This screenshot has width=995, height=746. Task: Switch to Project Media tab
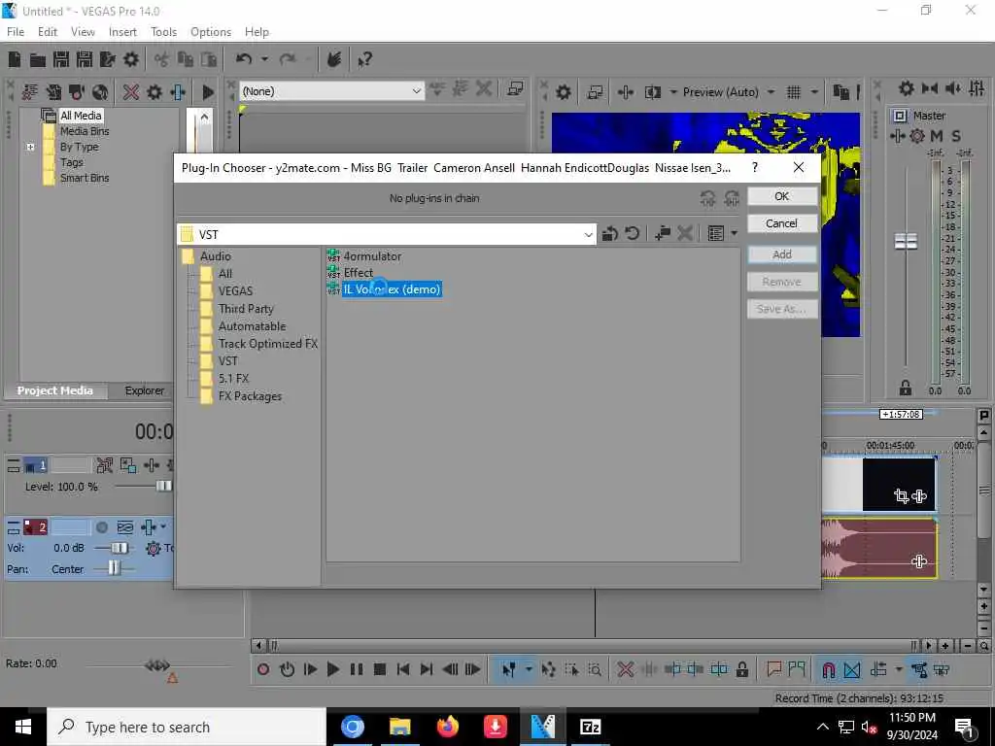click(x=55, y=390)
